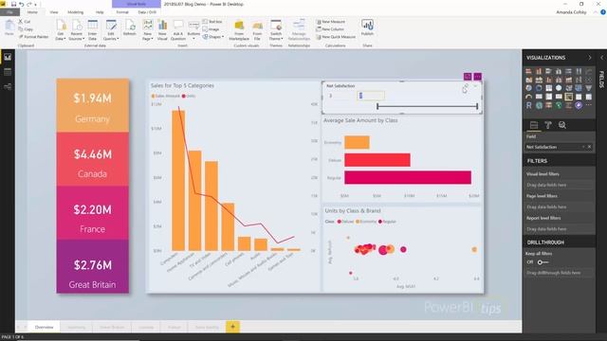Click the Format Painter button

click(34, 37)
